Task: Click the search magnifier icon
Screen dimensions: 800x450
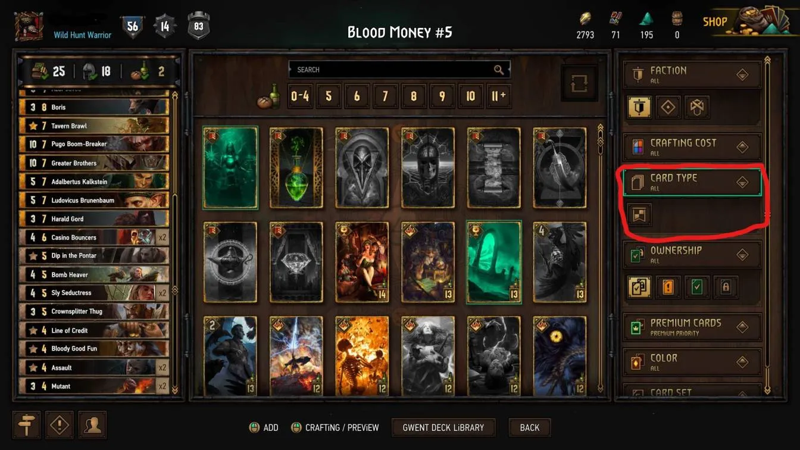Action: (x=499, y=70)
